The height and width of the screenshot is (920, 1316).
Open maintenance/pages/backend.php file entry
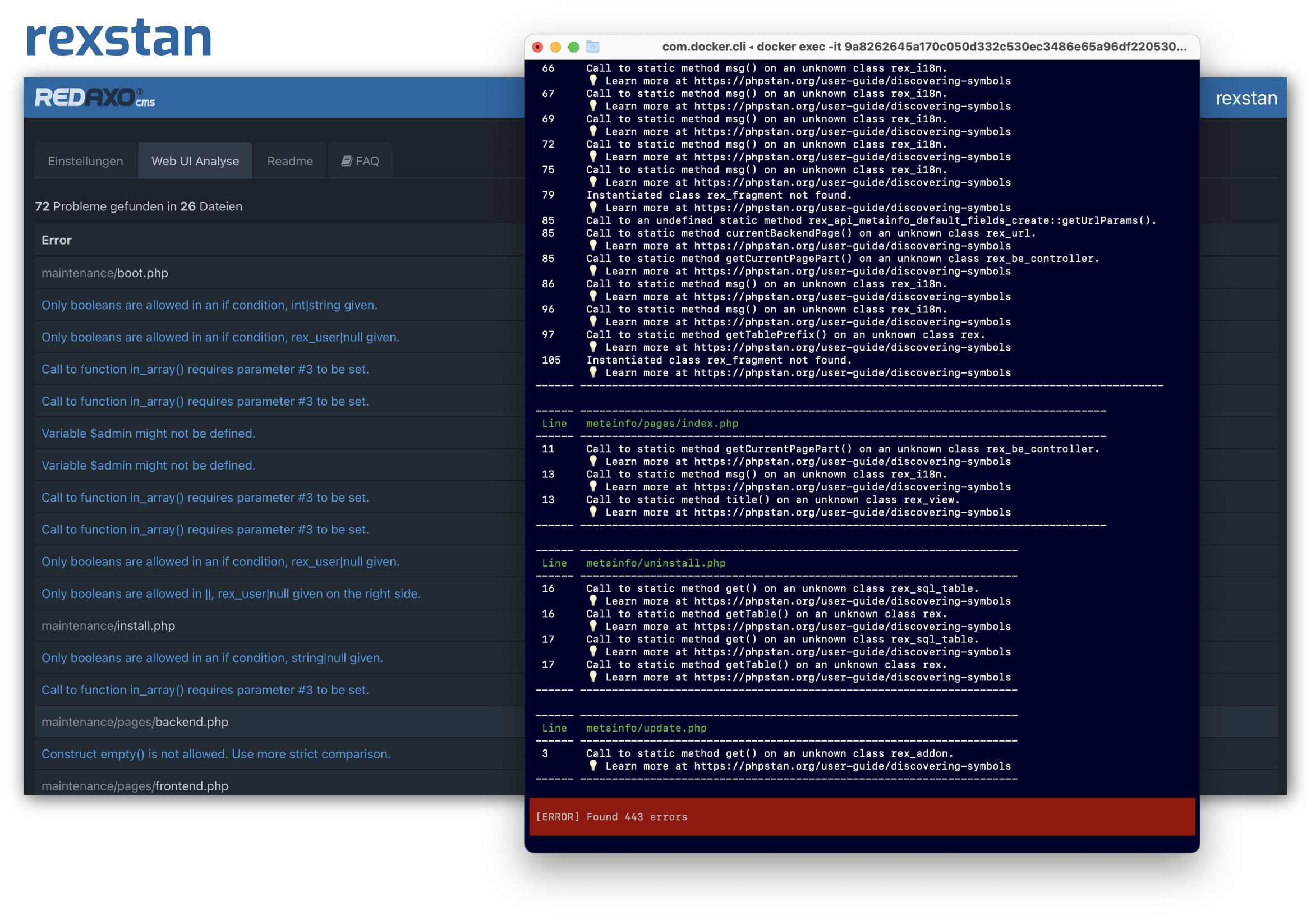pyautogui.click(x=135, y=721)
